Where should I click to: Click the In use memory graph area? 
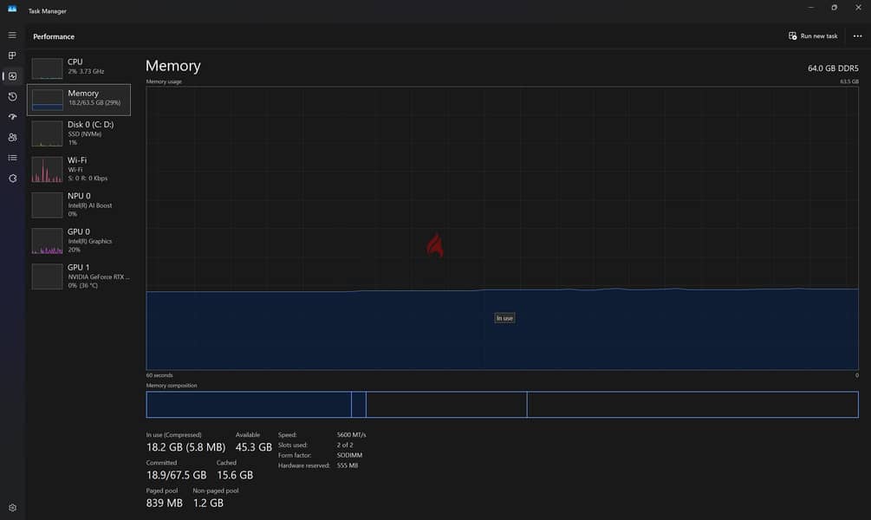502,329
